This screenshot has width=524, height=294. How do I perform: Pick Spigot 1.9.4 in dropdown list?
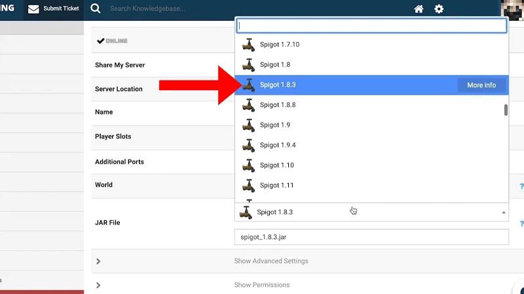tap(277, 145)
